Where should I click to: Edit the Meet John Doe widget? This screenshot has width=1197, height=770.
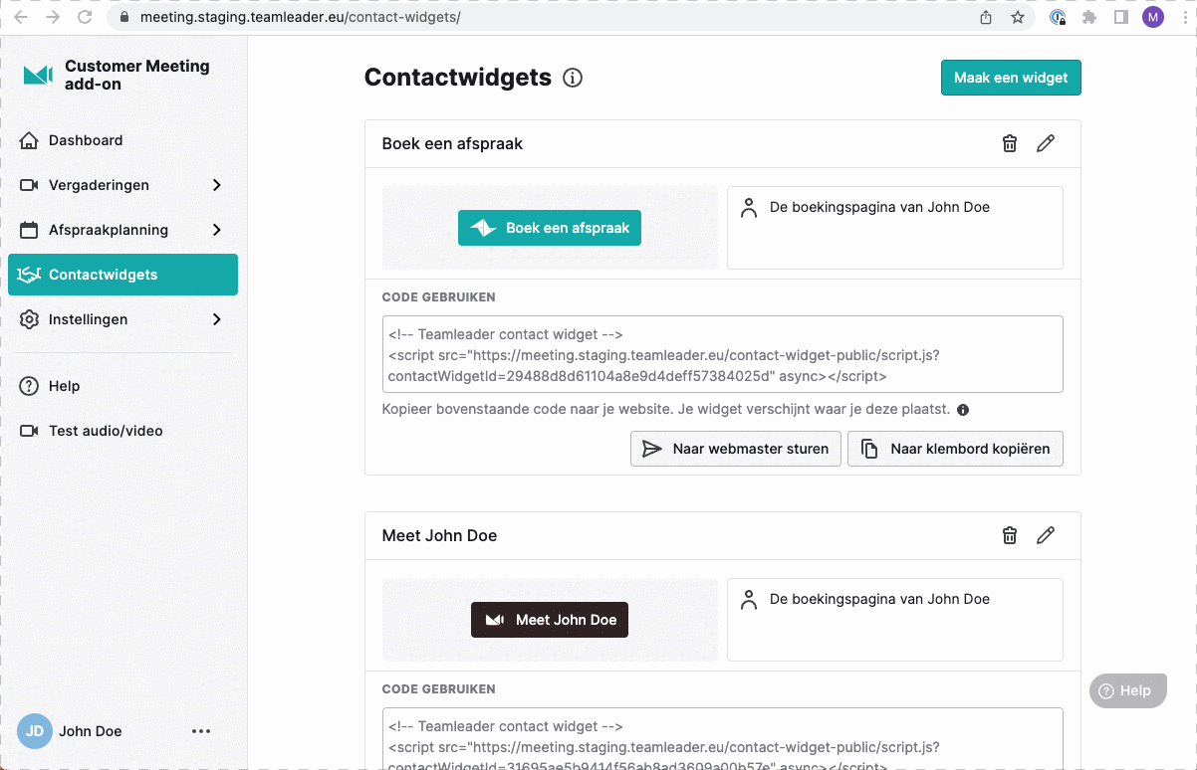coord(1046,535)
